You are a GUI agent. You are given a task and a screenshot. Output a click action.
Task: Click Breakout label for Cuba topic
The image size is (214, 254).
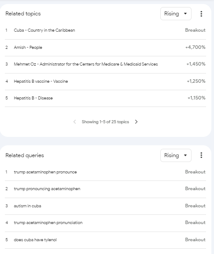tap(195, 30)
